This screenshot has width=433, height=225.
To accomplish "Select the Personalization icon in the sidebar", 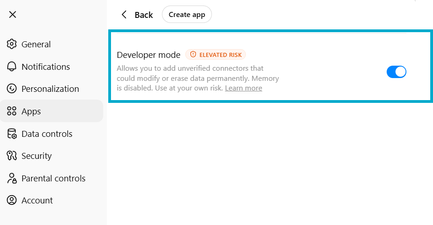I will coord(12,89).
